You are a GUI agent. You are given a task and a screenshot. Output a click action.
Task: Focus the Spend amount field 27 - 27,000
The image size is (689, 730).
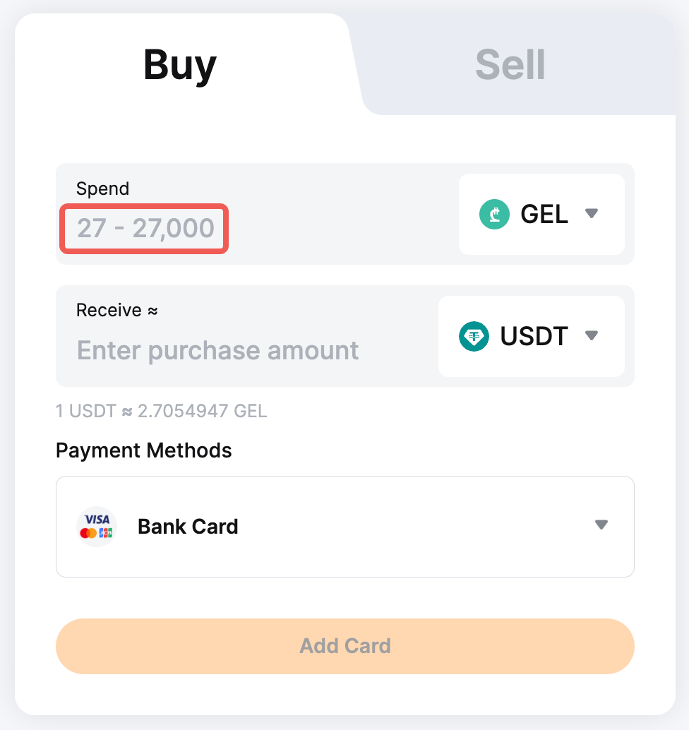[x=145, y=229]
